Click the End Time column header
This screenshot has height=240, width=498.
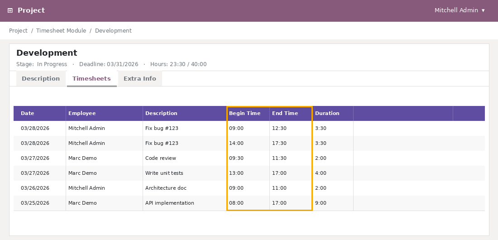tap(291, 113)
